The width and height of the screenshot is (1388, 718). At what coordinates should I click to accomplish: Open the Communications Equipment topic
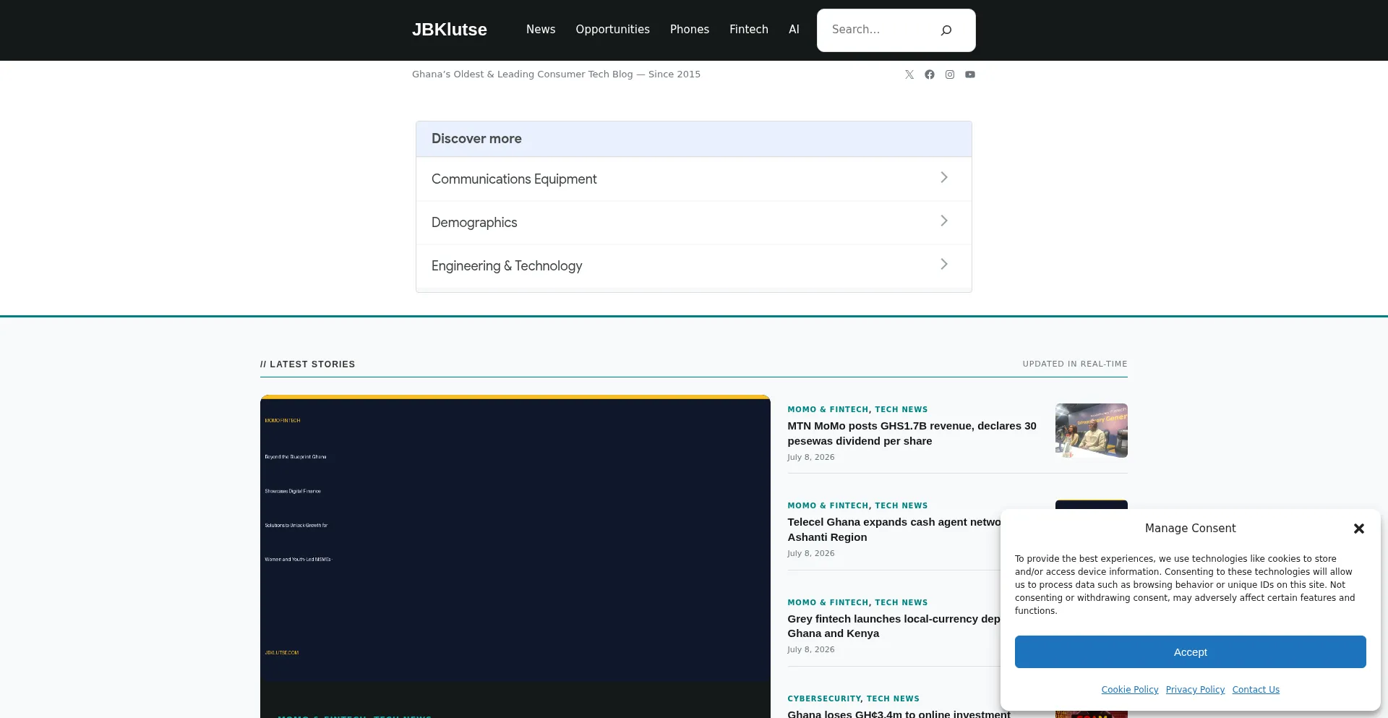point(514,179)
